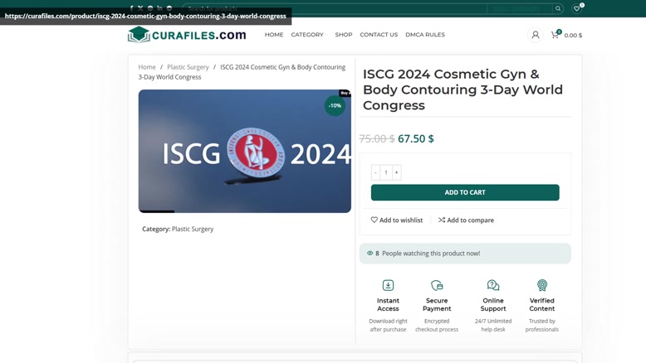646x363 pixels.
Task: Click the 67.50 $ sale price
Action: click(416, 138)
